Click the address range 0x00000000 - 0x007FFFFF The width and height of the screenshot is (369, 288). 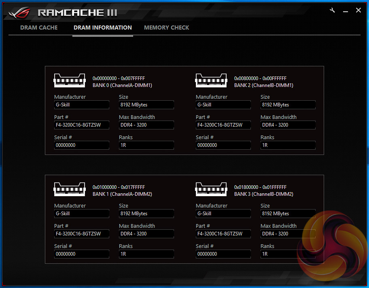coord(119,78)
